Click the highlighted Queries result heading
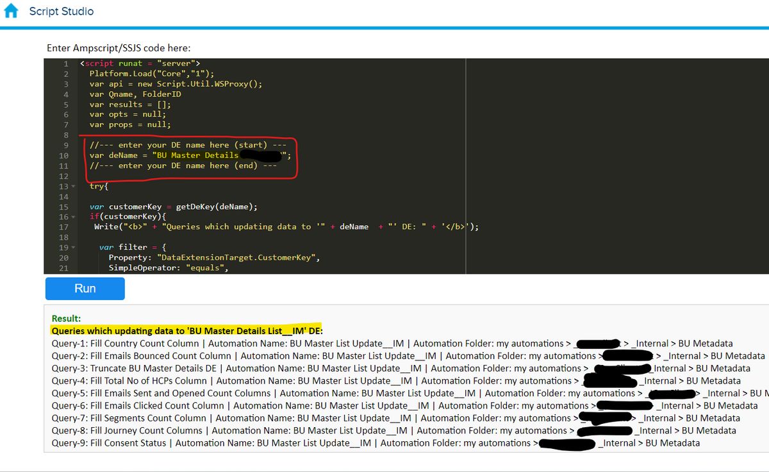Viewport: 769px width, 472px height. 187,331
